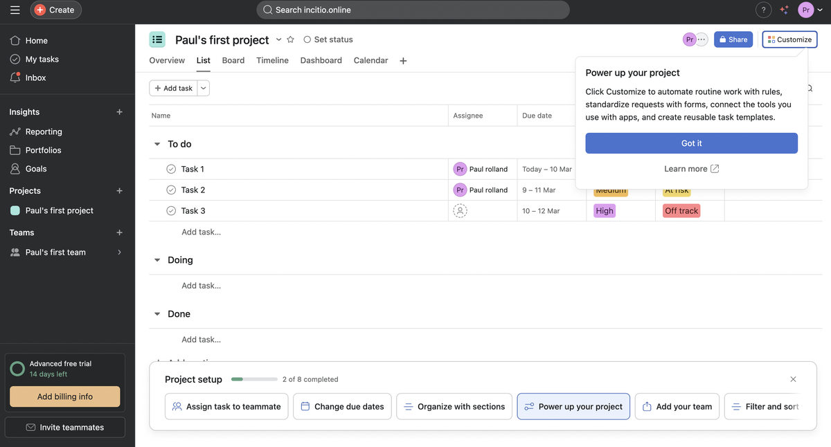Collapse the To do section
The height and width of the screenshot is (447, 831).
coord(157,144)
